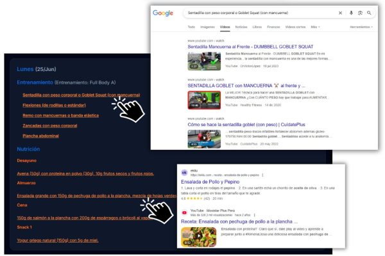The height and width of the screenshot is (256, 385).
Task: Open 'Sentadilla Mancuerna al Frente - DUMBBELL GOBLET SQUAT' result
Action: click(250, 47)
